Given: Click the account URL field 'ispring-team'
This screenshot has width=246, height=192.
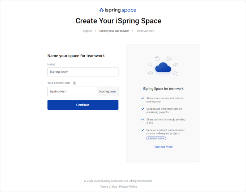Looking at the screenshot, I should point(72,91).
